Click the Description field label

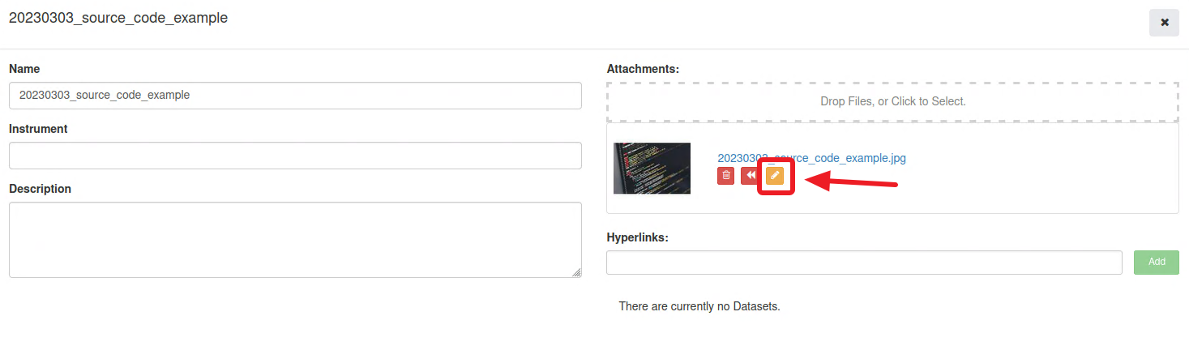point(41,189)
